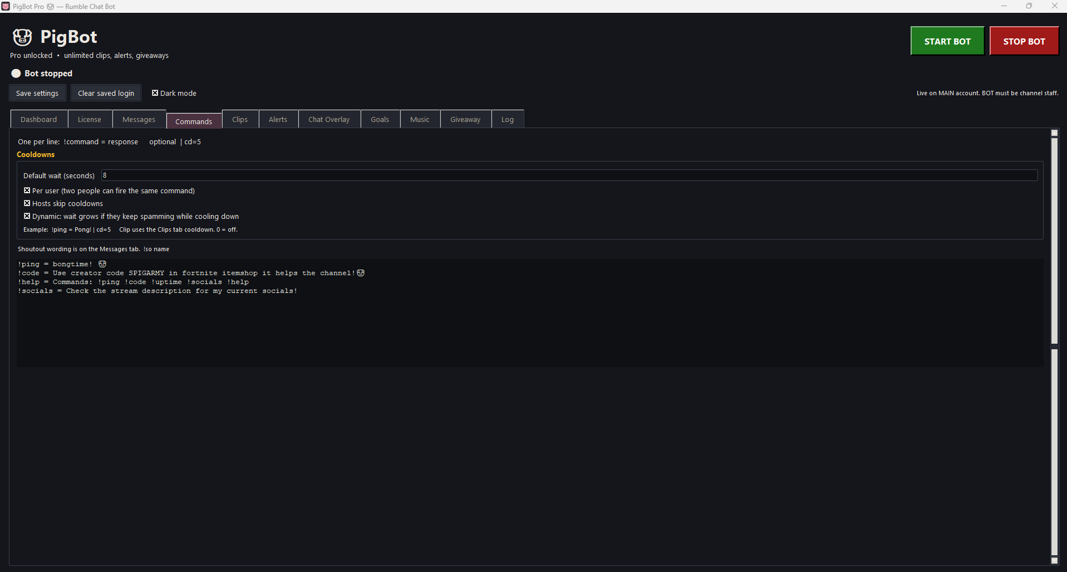Click the !socials command line
1067x572 pixels.
[x=158, y=291]
